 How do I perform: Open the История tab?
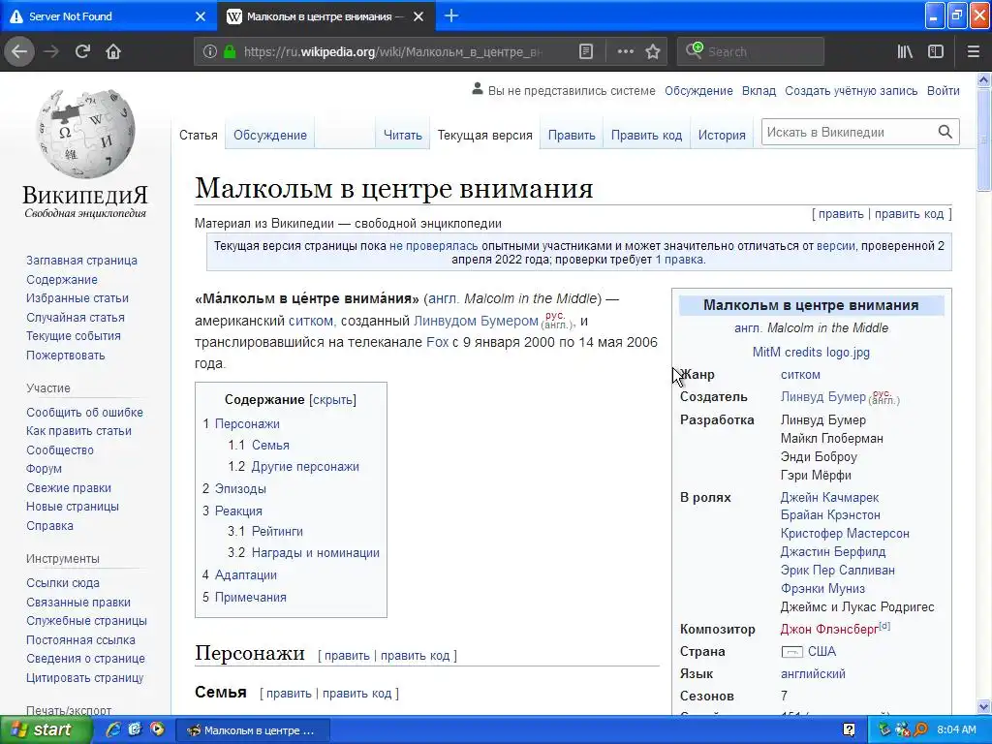click(x=722, y=135)
